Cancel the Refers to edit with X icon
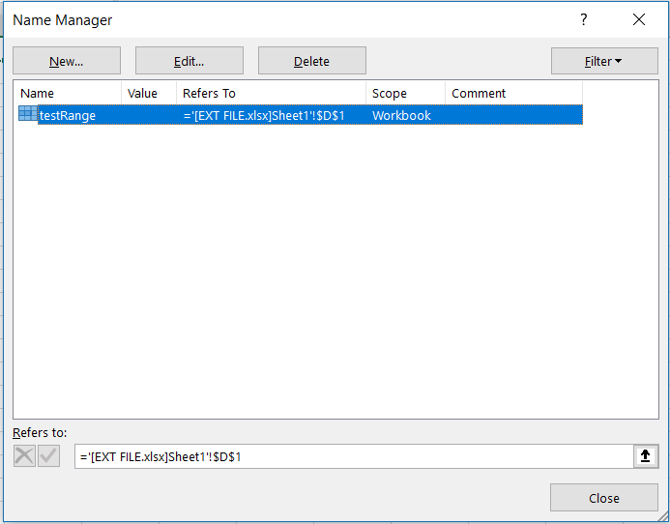The image size is (670, 524). [x=24, y=455]
